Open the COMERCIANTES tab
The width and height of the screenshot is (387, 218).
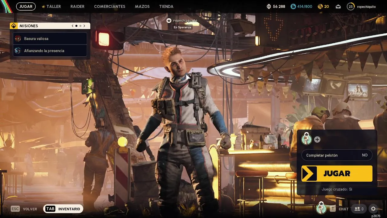pyautogui.click(x=110, y=6)
